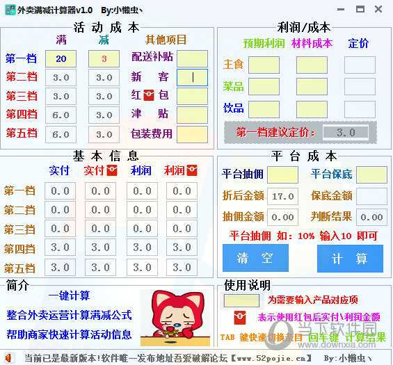Focus the 第一档 减 field showing 3

click(x=104, y=58)
